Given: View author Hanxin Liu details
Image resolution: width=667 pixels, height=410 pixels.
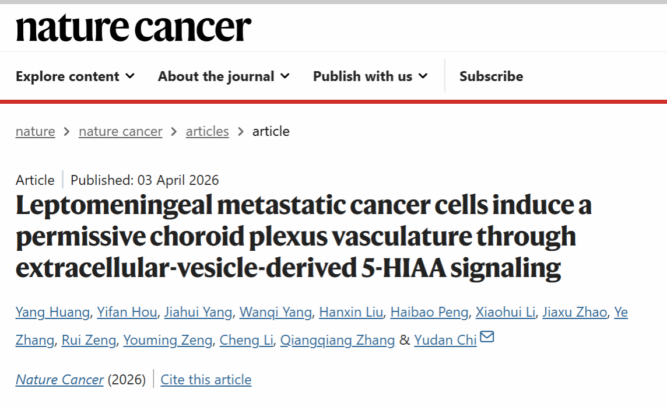Looking at the screenshot, I should 351,313.
